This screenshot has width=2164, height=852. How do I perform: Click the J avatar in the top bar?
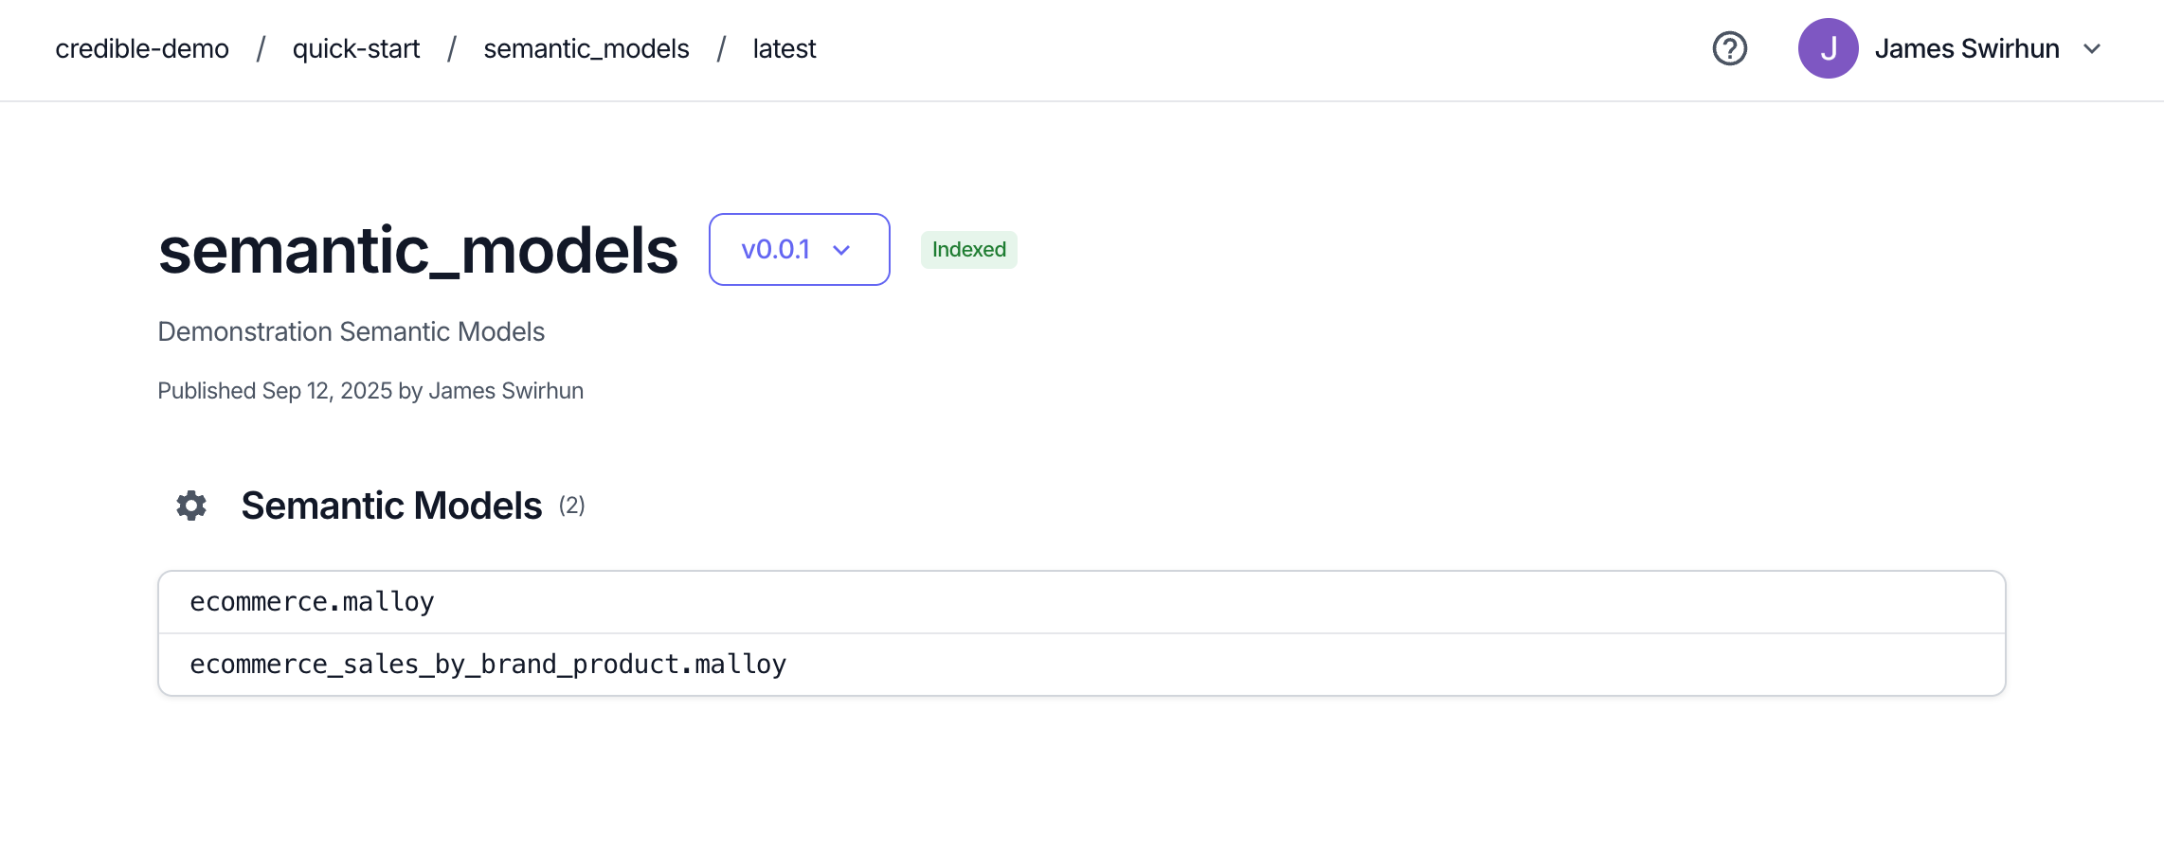coord(1829,48)
